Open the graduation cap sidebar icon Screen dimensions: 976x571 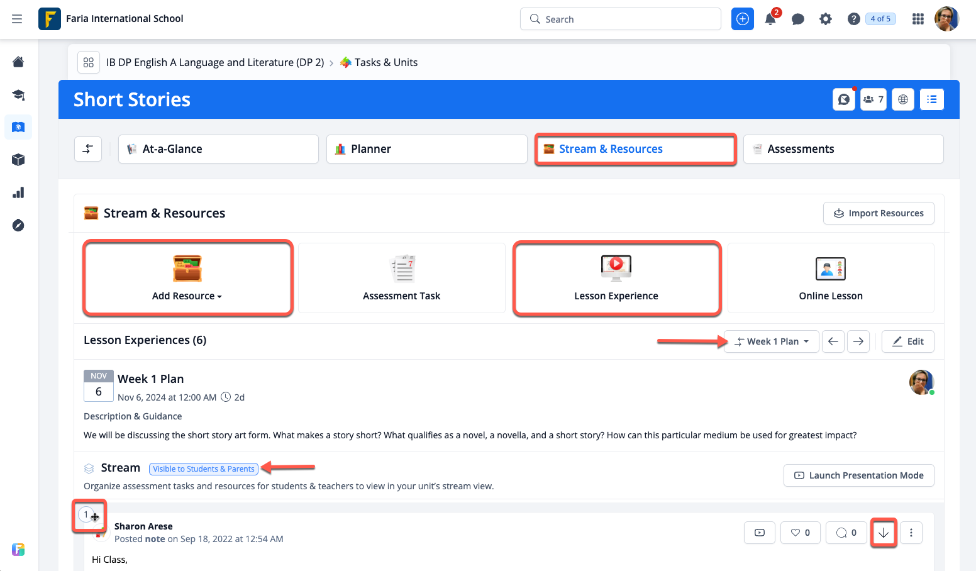click(x=18, y=95)
